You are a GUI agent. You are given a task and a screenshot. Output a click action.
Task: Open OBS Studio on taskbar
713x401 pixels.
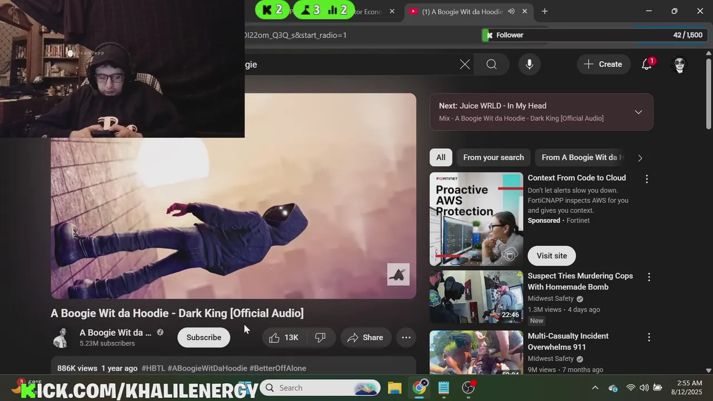coord(468,388)
